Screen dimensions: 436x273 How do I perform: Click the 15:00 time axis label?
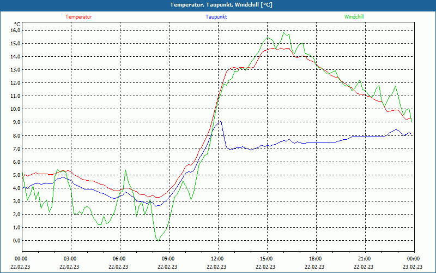267,259
